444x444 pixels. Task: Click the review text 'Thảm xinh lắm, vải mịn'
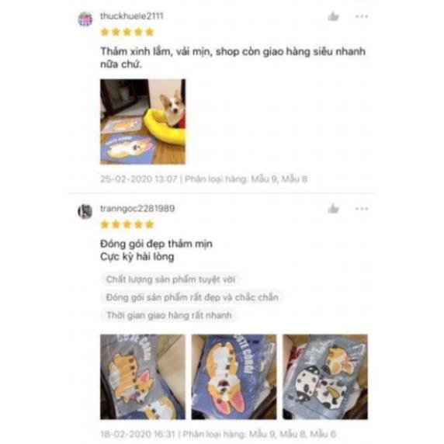[157, 51]
